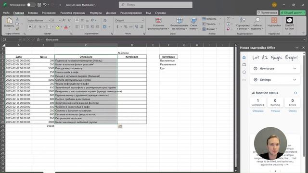The width and height of the screenshot is (308, 173).
Task: Open Форматировать как таблицу
Action: click(179, 24)
